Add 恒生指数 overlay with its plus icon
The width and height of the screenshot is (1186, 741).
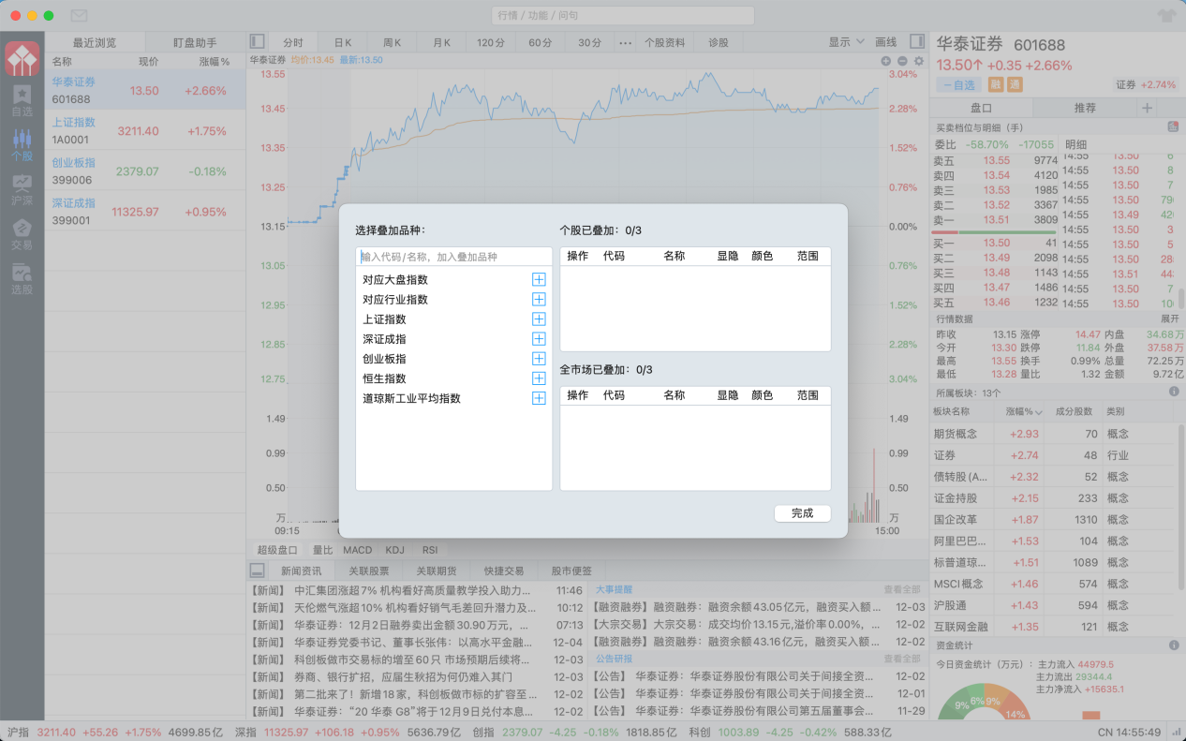pyautogui.click(x=539, y=378)
